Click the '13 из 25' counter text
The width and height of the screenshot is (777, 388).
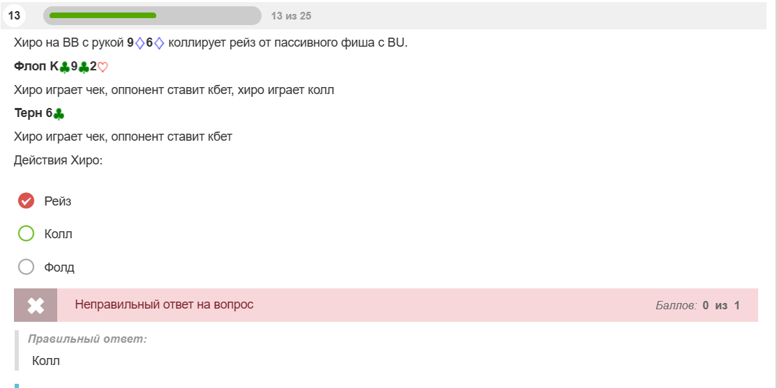[291, 16]
